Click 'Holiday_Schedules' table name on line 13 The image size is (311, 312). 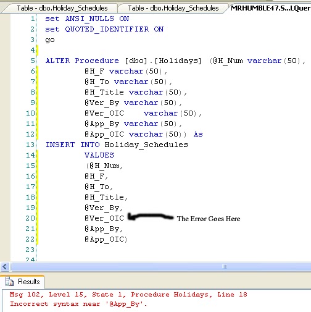pos(146,145)
